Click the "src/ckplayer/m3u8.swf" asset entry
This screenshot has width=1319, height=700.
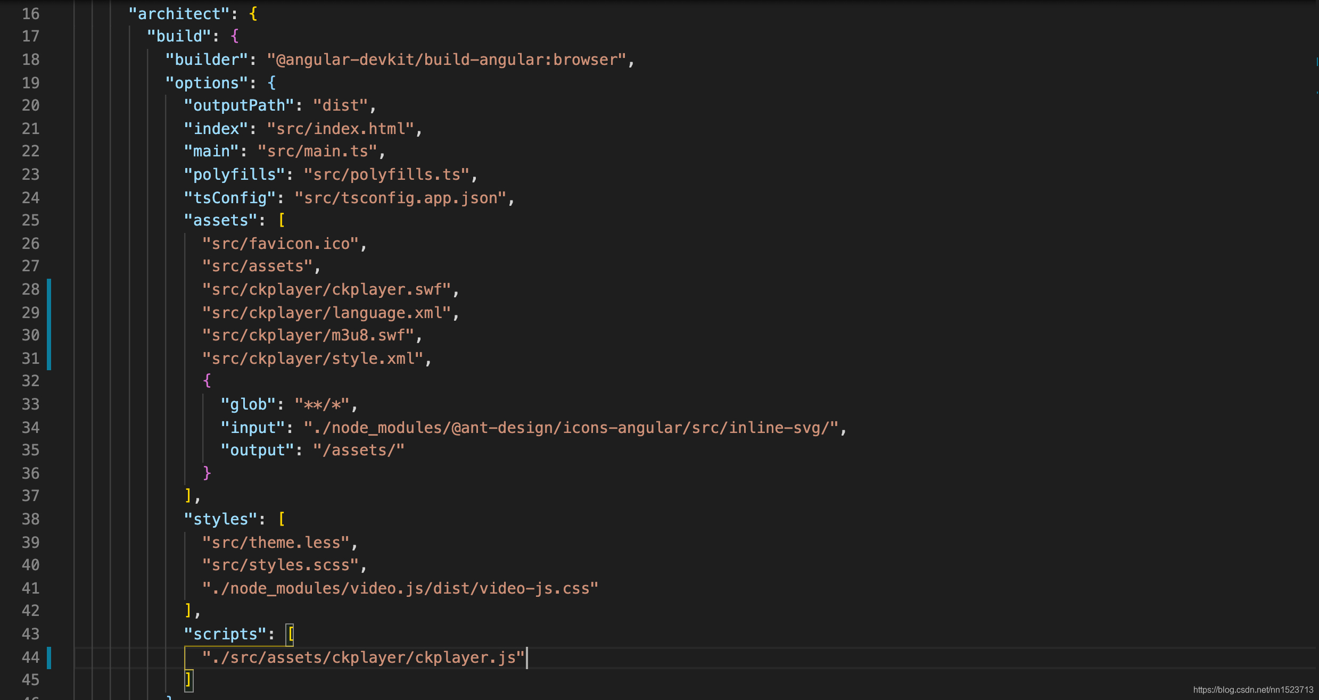point(308,335)
